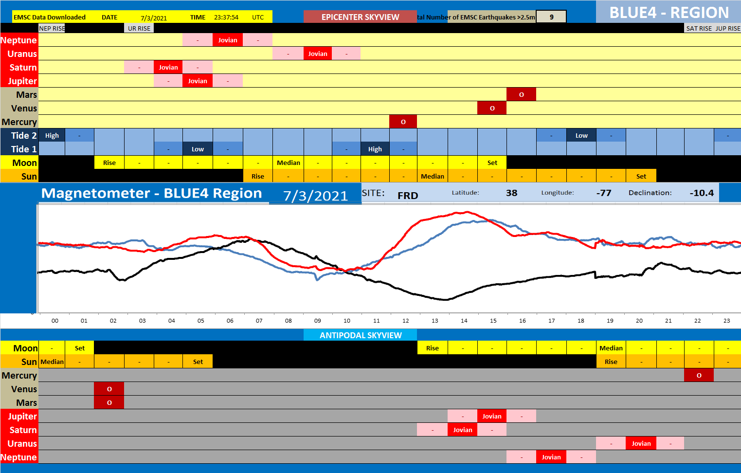741x473 pixels.
Task: Click hour label 12 on chart axis
Action: 406,321
